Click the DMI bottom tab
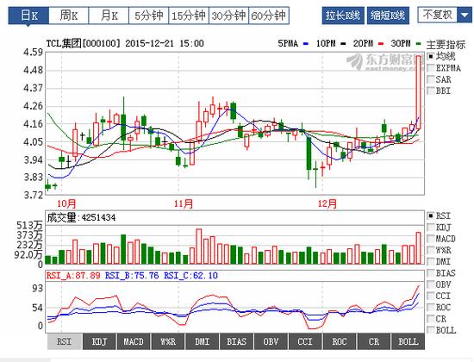The width and height of the screenshot is (474, 362). (203, 341)
